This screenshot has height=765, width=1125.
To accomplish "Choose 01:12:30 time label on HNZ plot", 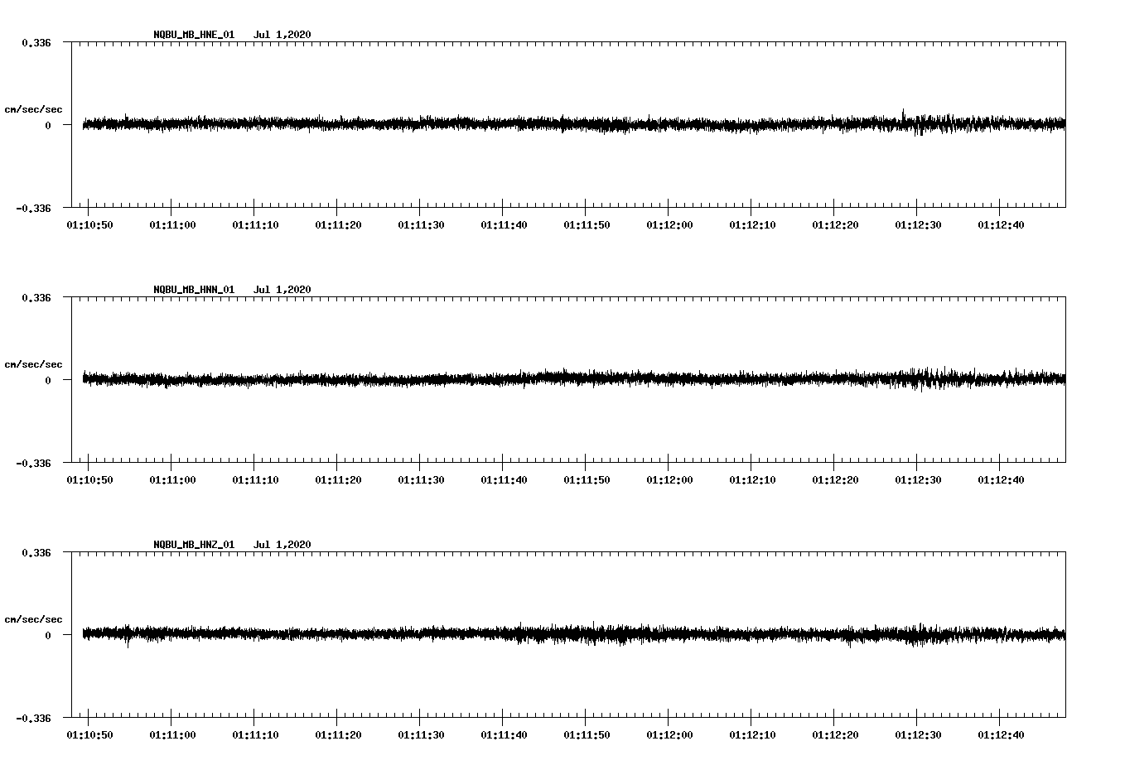I will pos(918,735).
